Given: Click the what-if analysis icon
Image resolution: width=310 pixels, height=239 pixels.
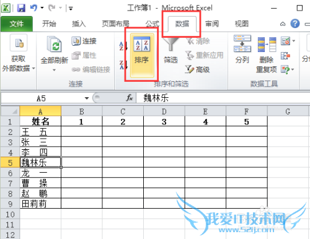Looking at the screenshot, I should point(285,69).
